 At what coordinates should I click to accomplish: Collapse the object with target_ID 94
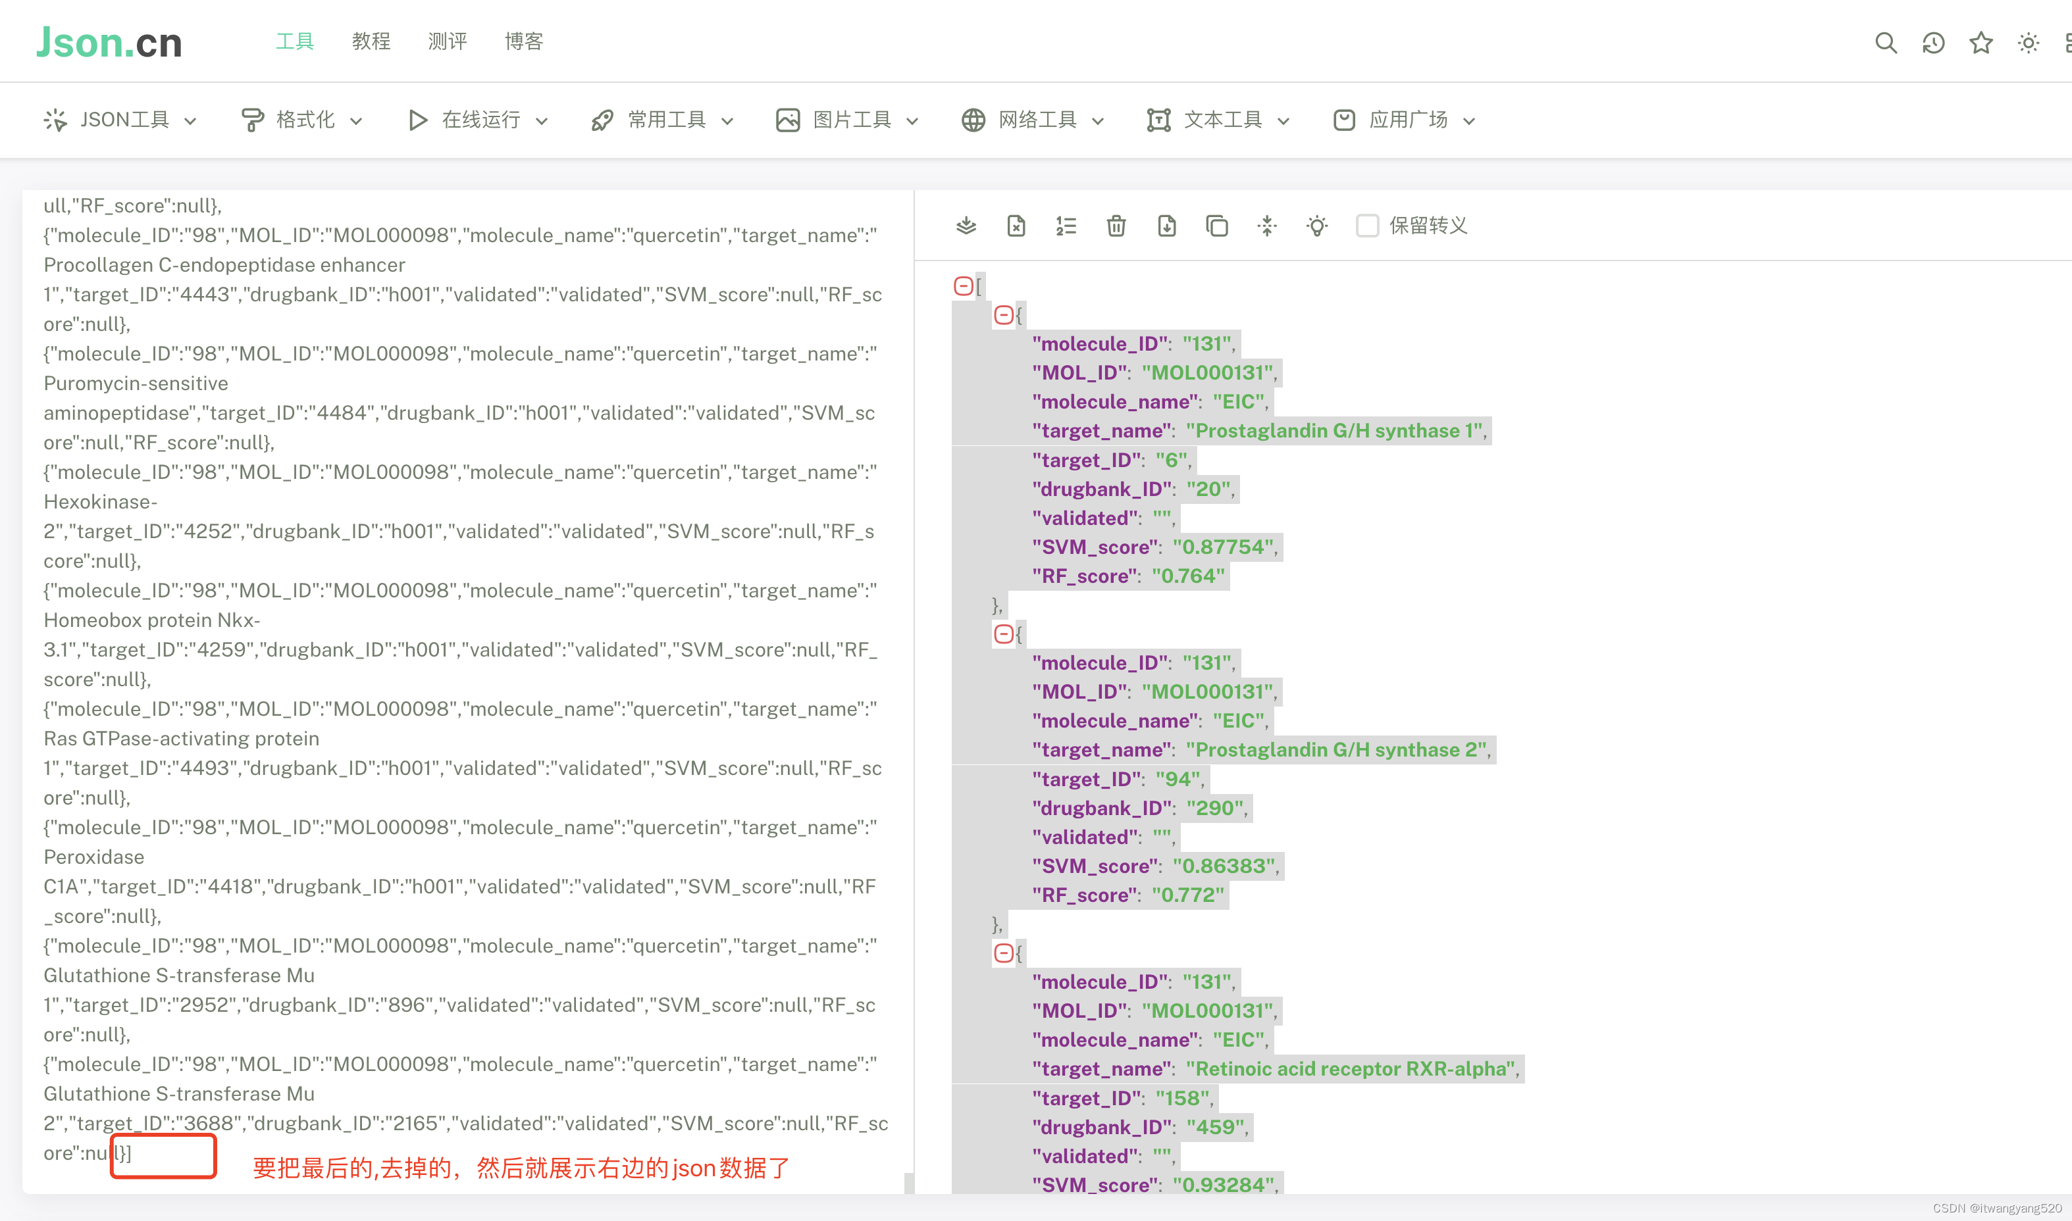click(1004, 634)
